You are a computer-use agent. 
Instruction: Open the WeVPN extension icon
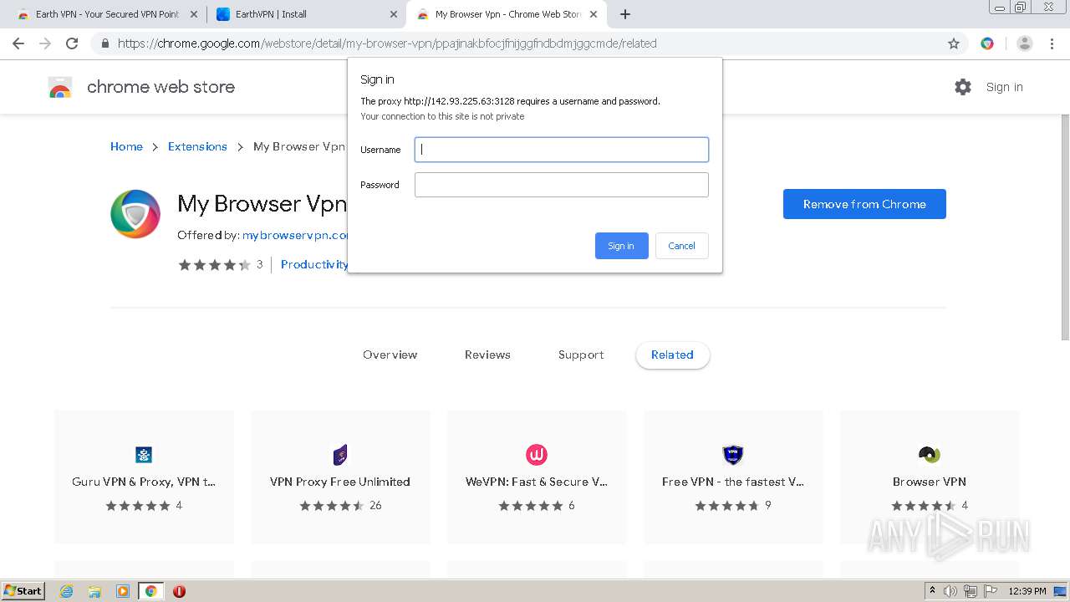537,455
